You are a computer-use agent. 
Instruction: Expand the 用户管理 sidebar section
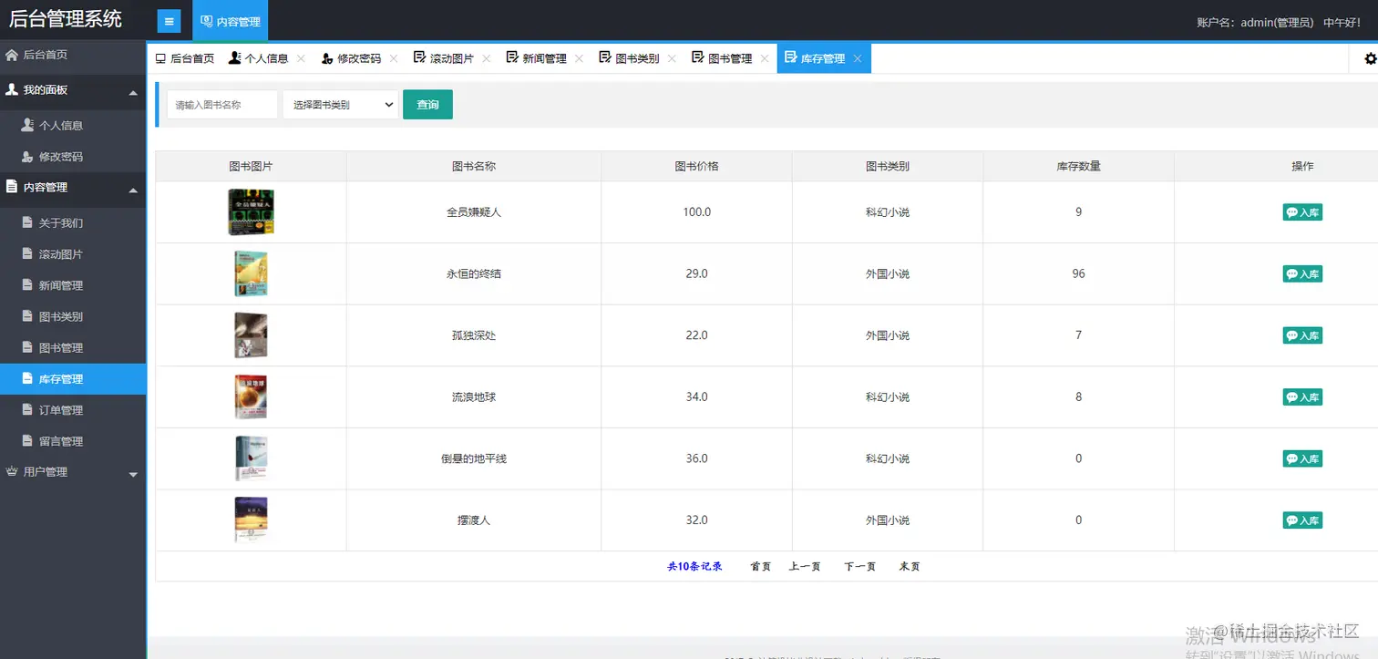click(73, 472)
